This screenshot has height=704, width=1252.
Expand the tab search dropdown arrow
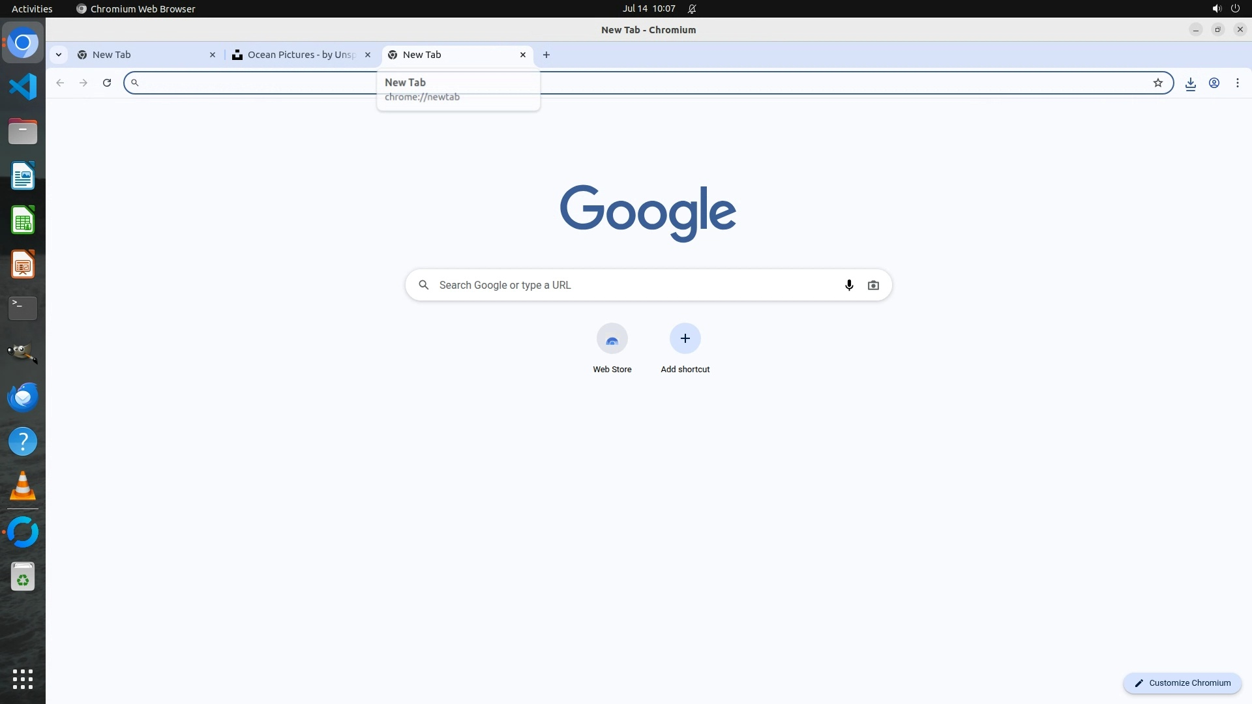59,55
